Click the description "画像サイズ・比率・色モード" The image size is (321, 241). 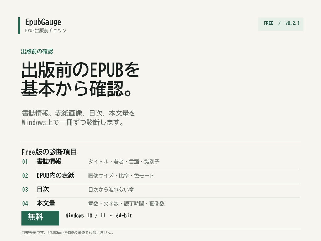[x=121, y=176]
